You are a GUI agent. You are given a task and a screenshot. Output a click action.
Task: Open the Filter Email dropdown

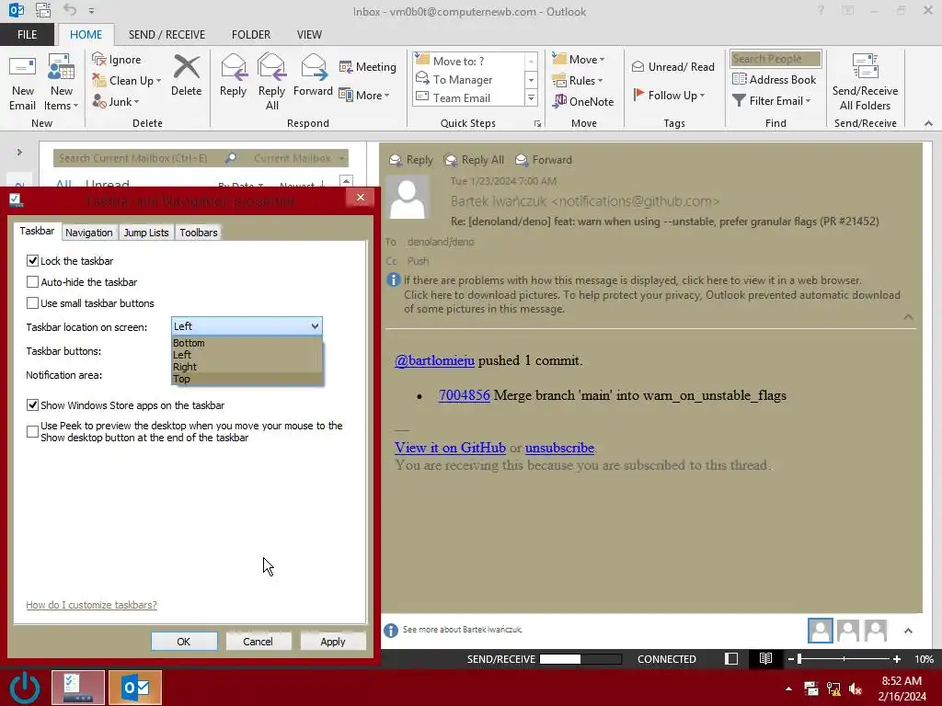[772, 100]
